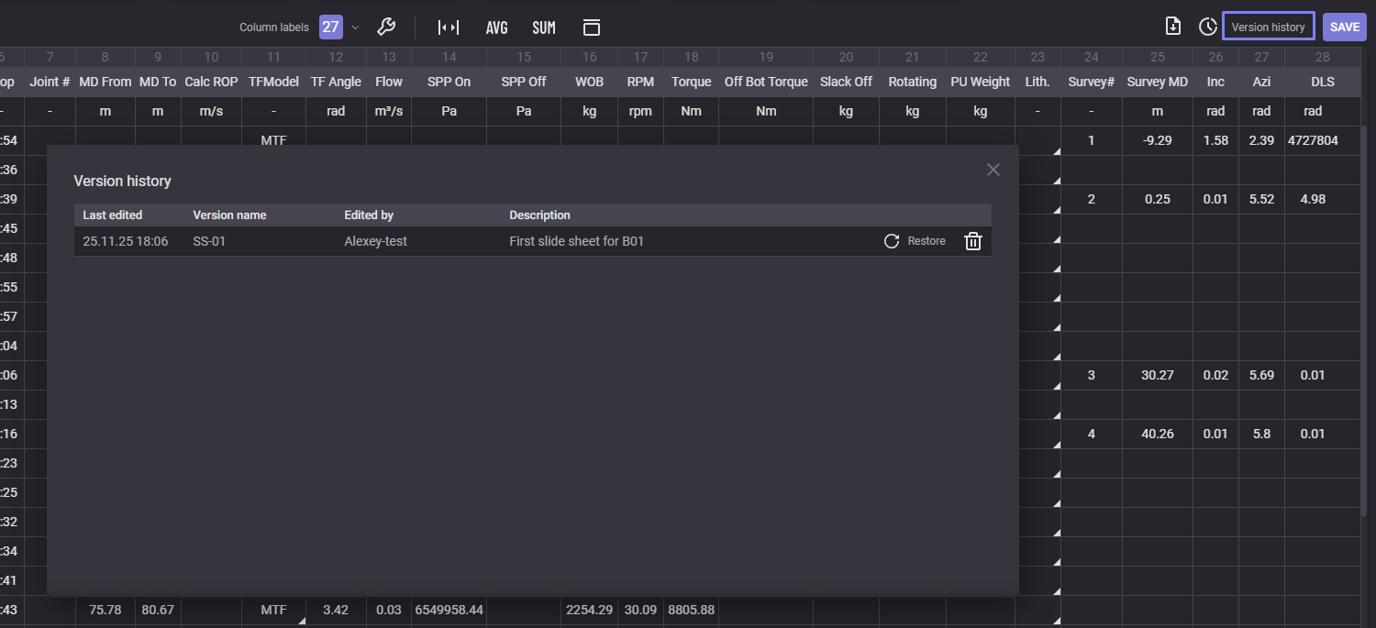1376x628 pixels.
Task: Click the Version history button in toolbar
Action: pyautogui.click(x=1268, y=27)
